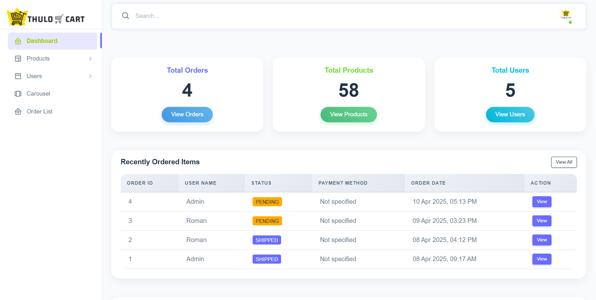Click the Thulo Cart logo
The image size is (596, 300).
click(46, 17)
